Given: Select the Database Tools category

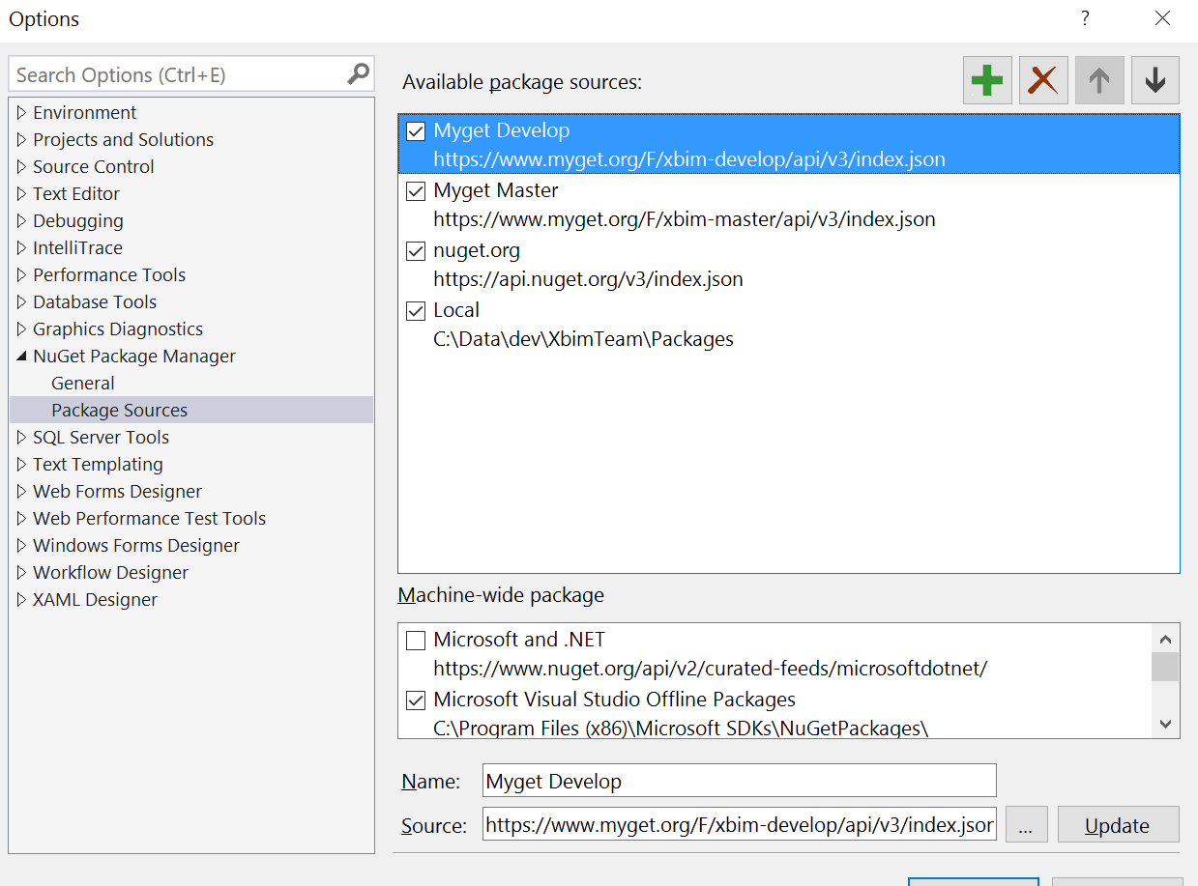Looking at the screenshot, I should click(x=95, y=302).
